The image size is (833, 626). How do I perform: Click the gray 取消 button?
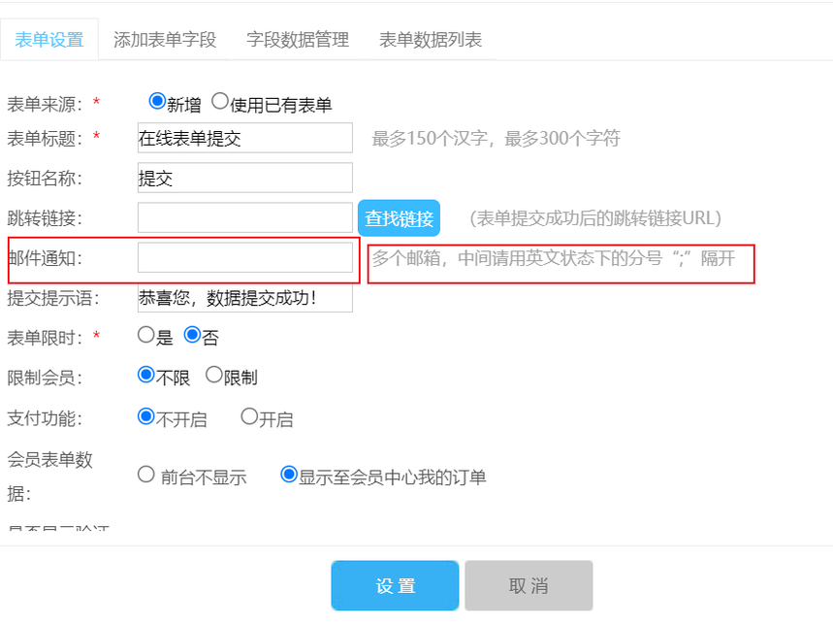click(529, 585)
